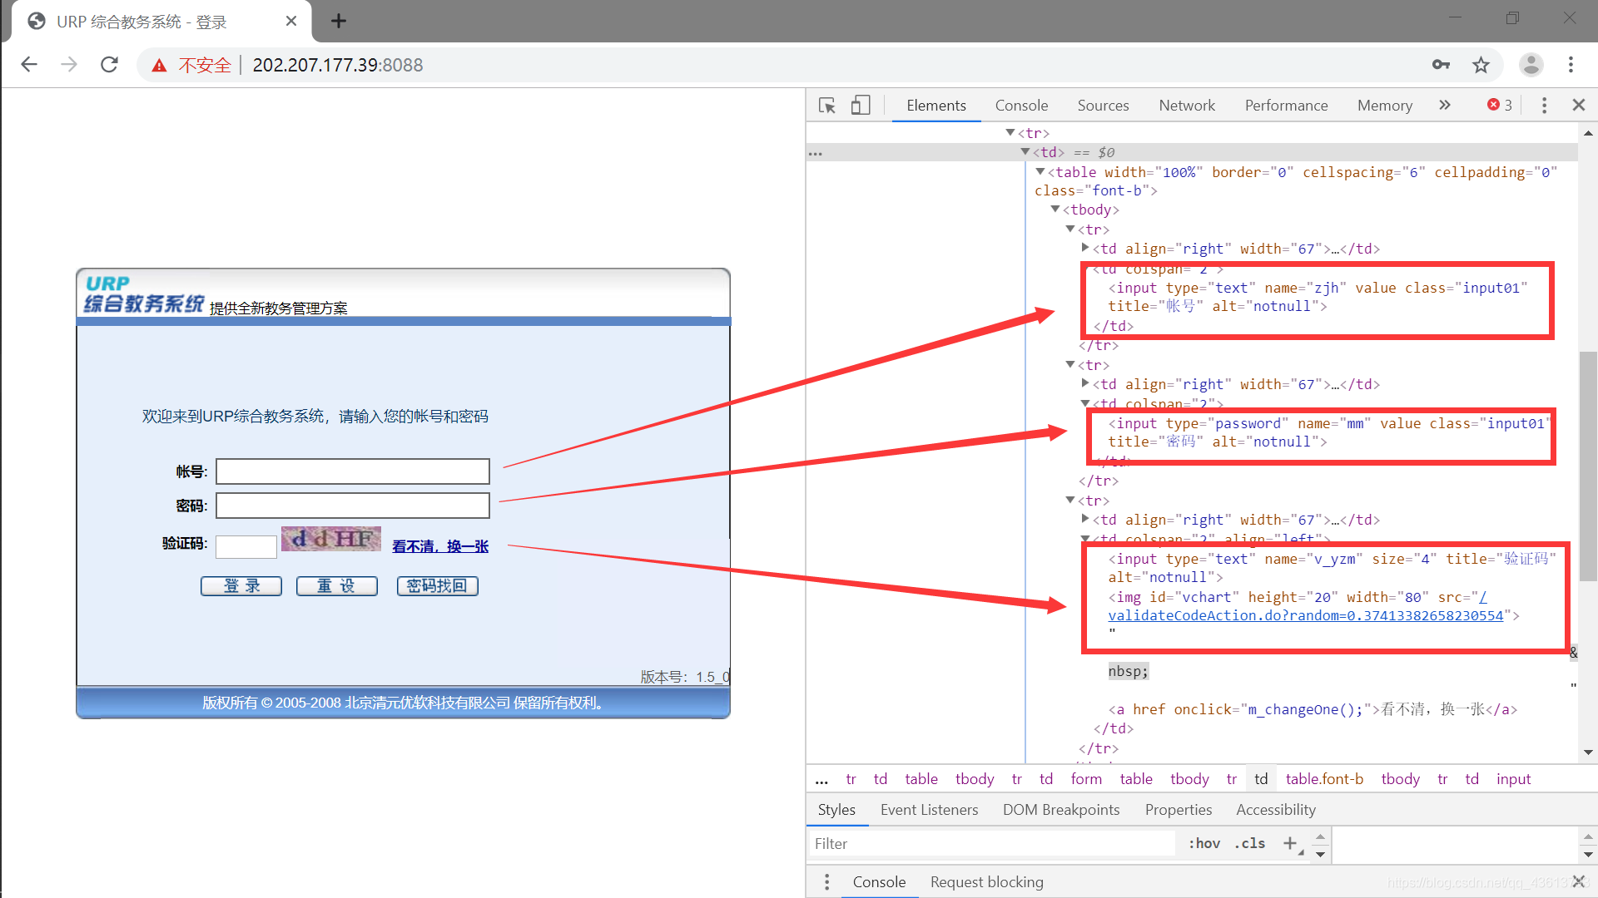Image resolution: width=1598 pixels, height=898 pixels.
Task: Open the Event Listeners pane tab
Action: click(x=929, y=810)
